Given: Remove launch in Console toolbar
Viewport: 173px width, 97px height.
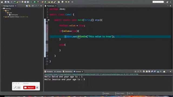Looking at the screenshot, I should pyautogui.click(x=138, y=71).
